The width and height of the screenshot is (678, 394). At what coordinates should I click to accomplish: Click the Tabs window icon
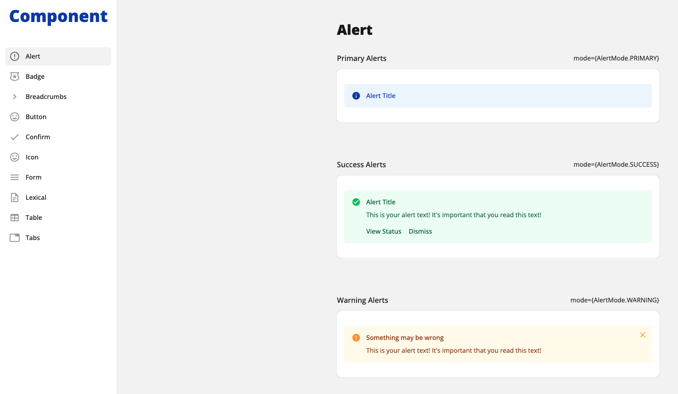[x=15, y=238]
